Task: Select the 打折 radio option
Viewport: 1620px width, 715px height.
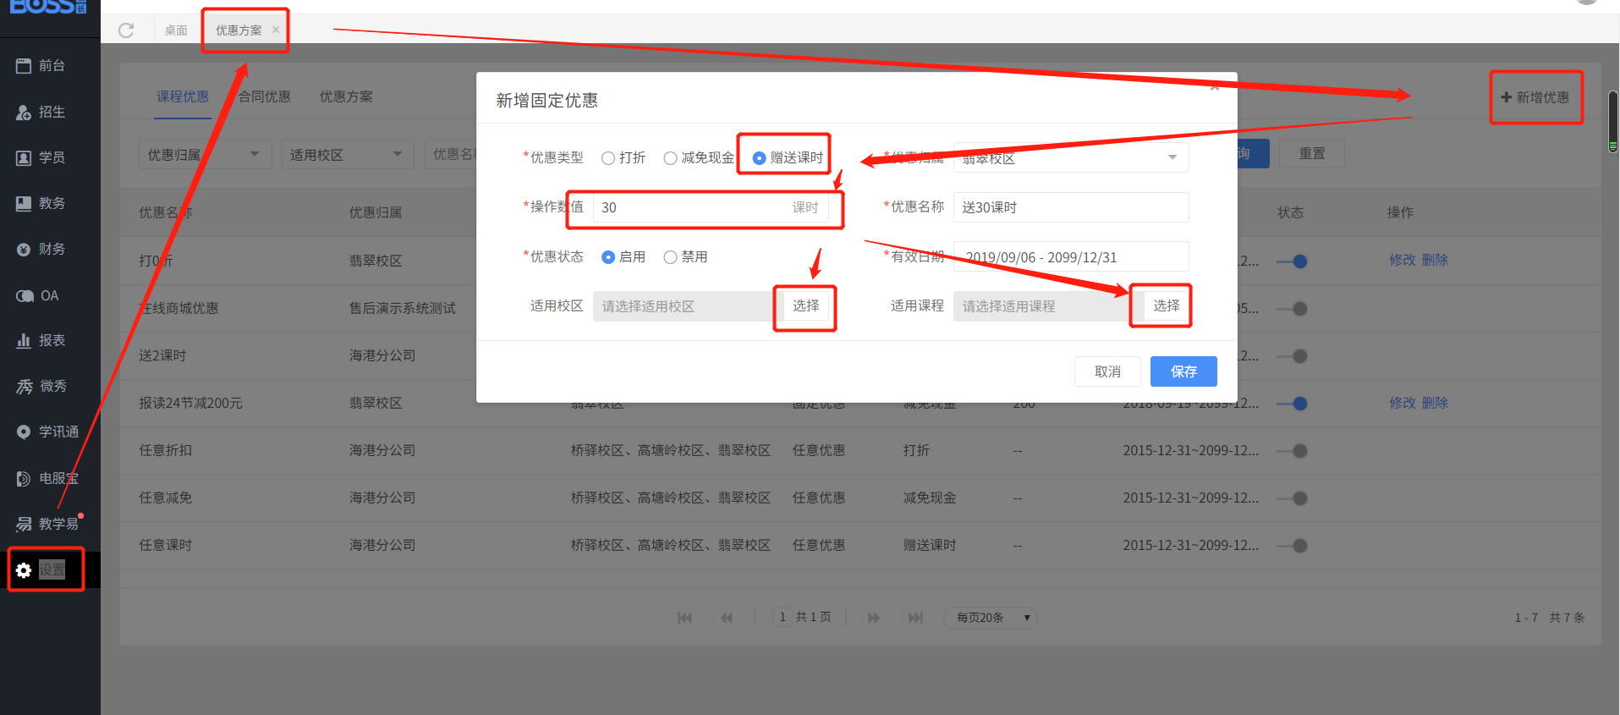Action: (608, 158)
